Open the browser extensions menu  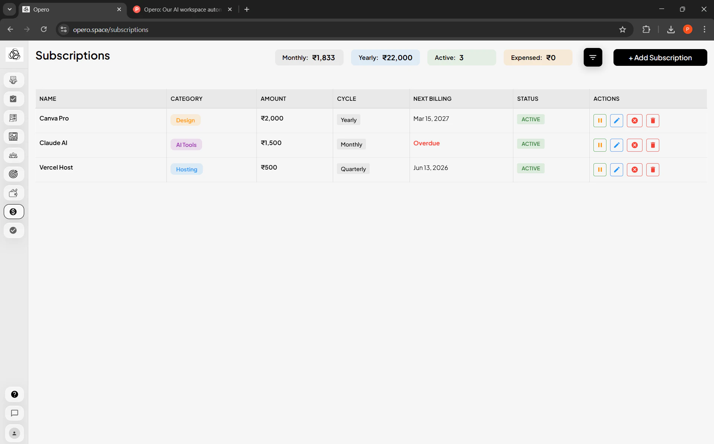646,29
